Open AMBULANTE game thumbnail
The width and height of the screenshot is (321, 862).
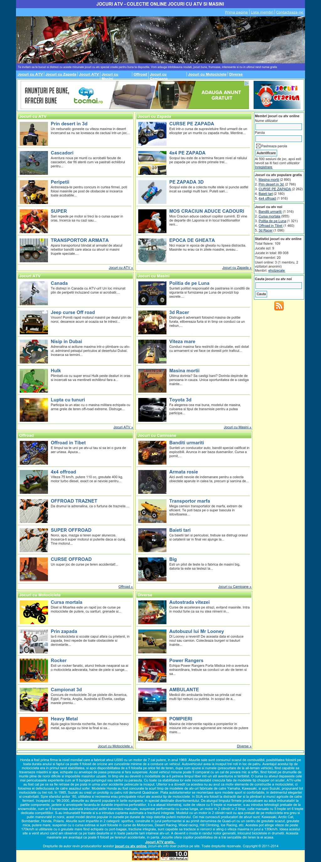(152, 700)
